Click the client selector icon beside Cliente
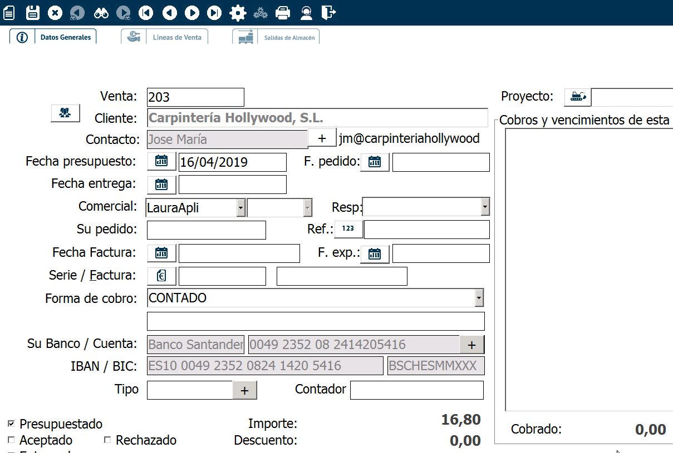673x453 pixels. coord(66,113)
